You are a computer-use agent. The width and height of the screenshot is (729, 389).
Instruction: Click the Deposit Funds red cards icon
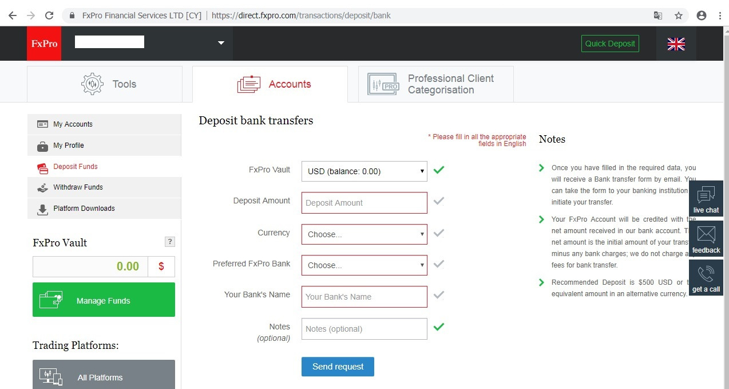point(42,167)
